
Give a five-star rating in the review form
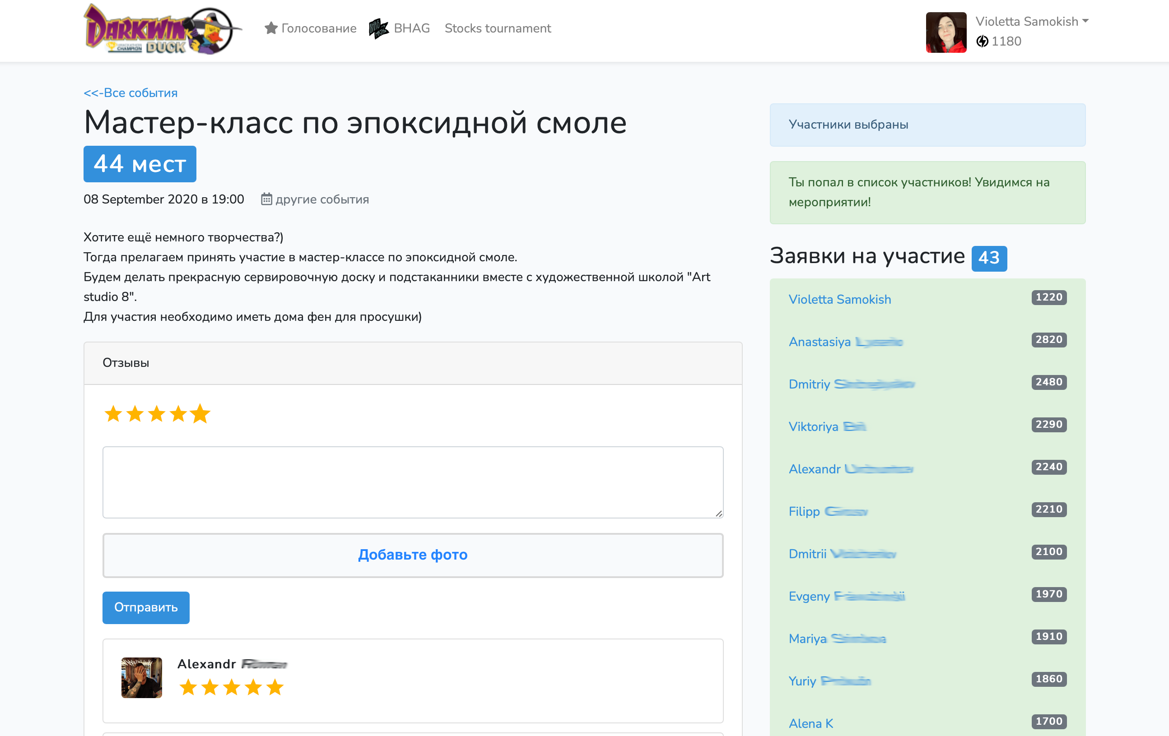pyautogui.click(x=200, y=413)
